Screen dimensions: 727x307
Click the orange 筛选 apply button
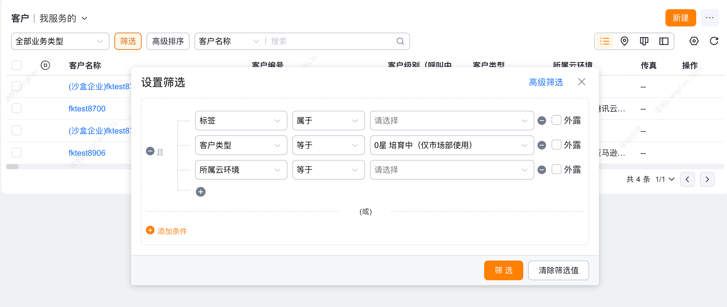[x=503, y=270]
